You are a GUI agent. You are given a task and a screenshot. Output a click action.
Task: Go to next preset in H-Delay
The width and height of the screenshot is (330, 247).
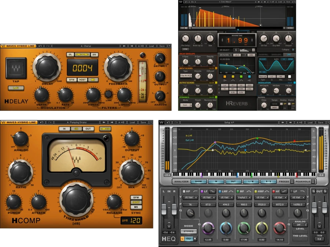(x=132, y=46)
